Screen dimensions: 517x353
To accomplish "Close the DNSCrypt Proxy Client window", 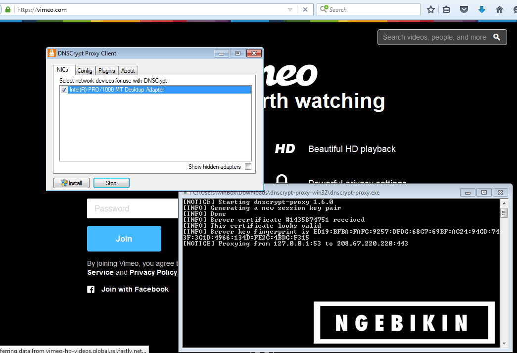I will (254, 53).
